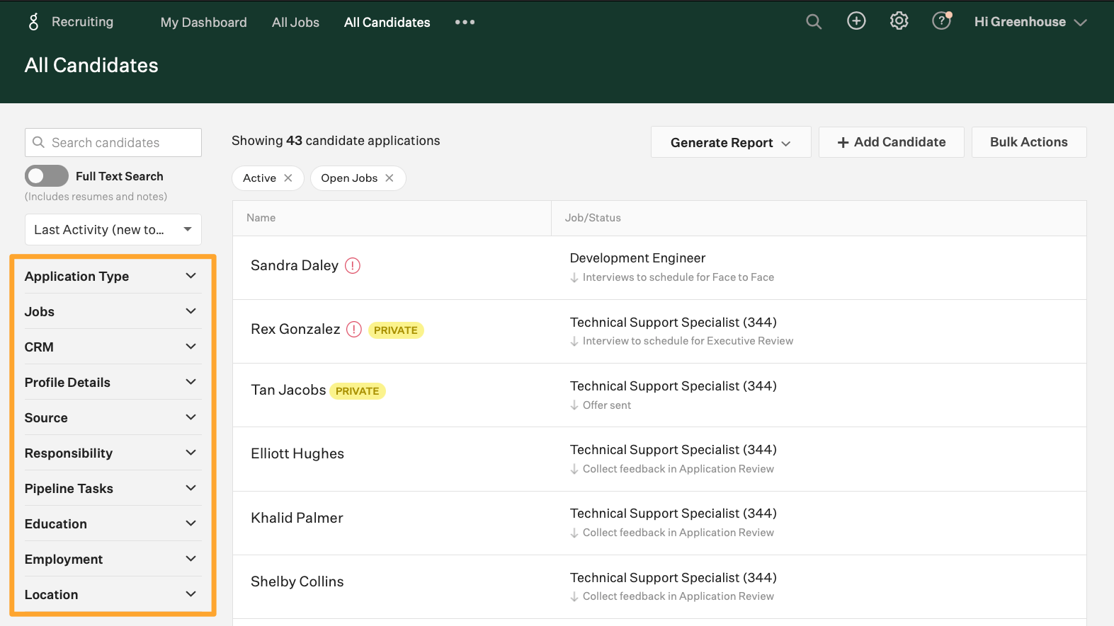Expand the Pipeline Tasks filter
The image size is (1114, 626).
tap(113, 488)
